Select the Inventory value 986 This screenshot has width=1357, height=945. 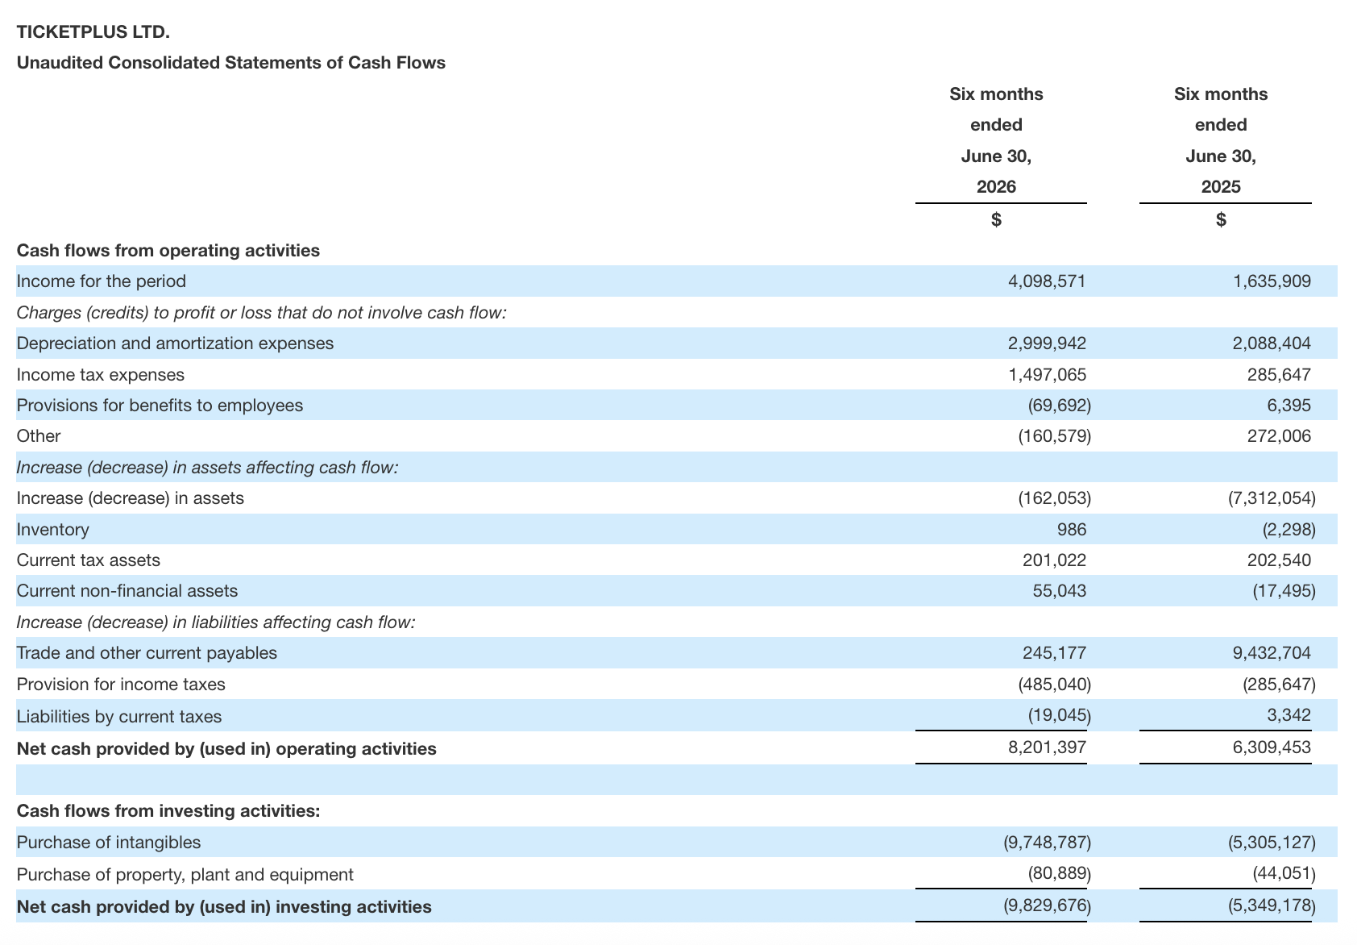[x=1071, y=530]
